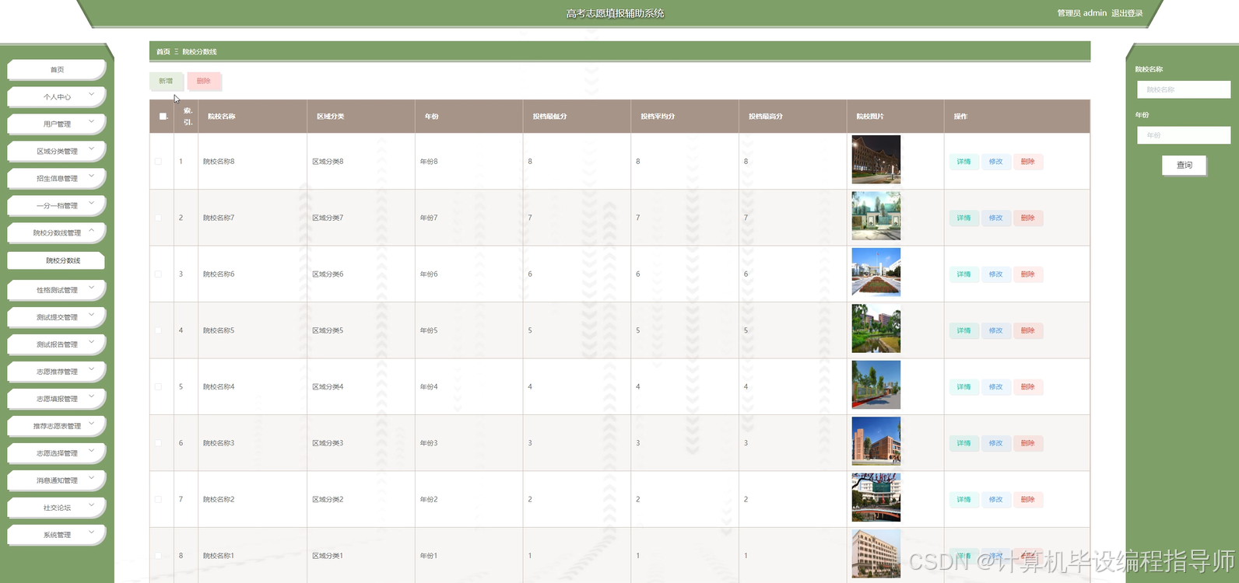View 详情 for 院校名称5 row
This screenshot has height=583, width=1239.
click(x=963, y=330)
